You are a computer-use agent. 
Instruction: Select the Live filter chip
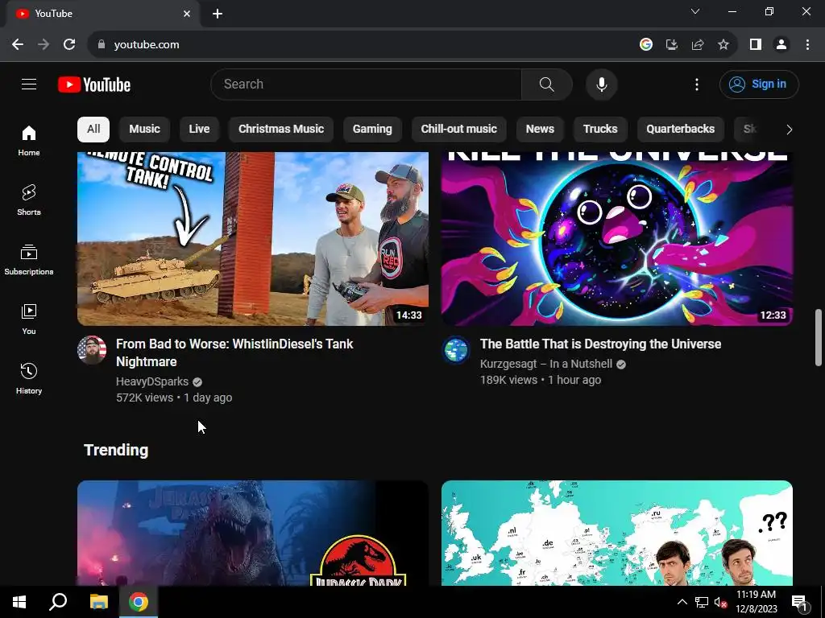pos(200,130)
